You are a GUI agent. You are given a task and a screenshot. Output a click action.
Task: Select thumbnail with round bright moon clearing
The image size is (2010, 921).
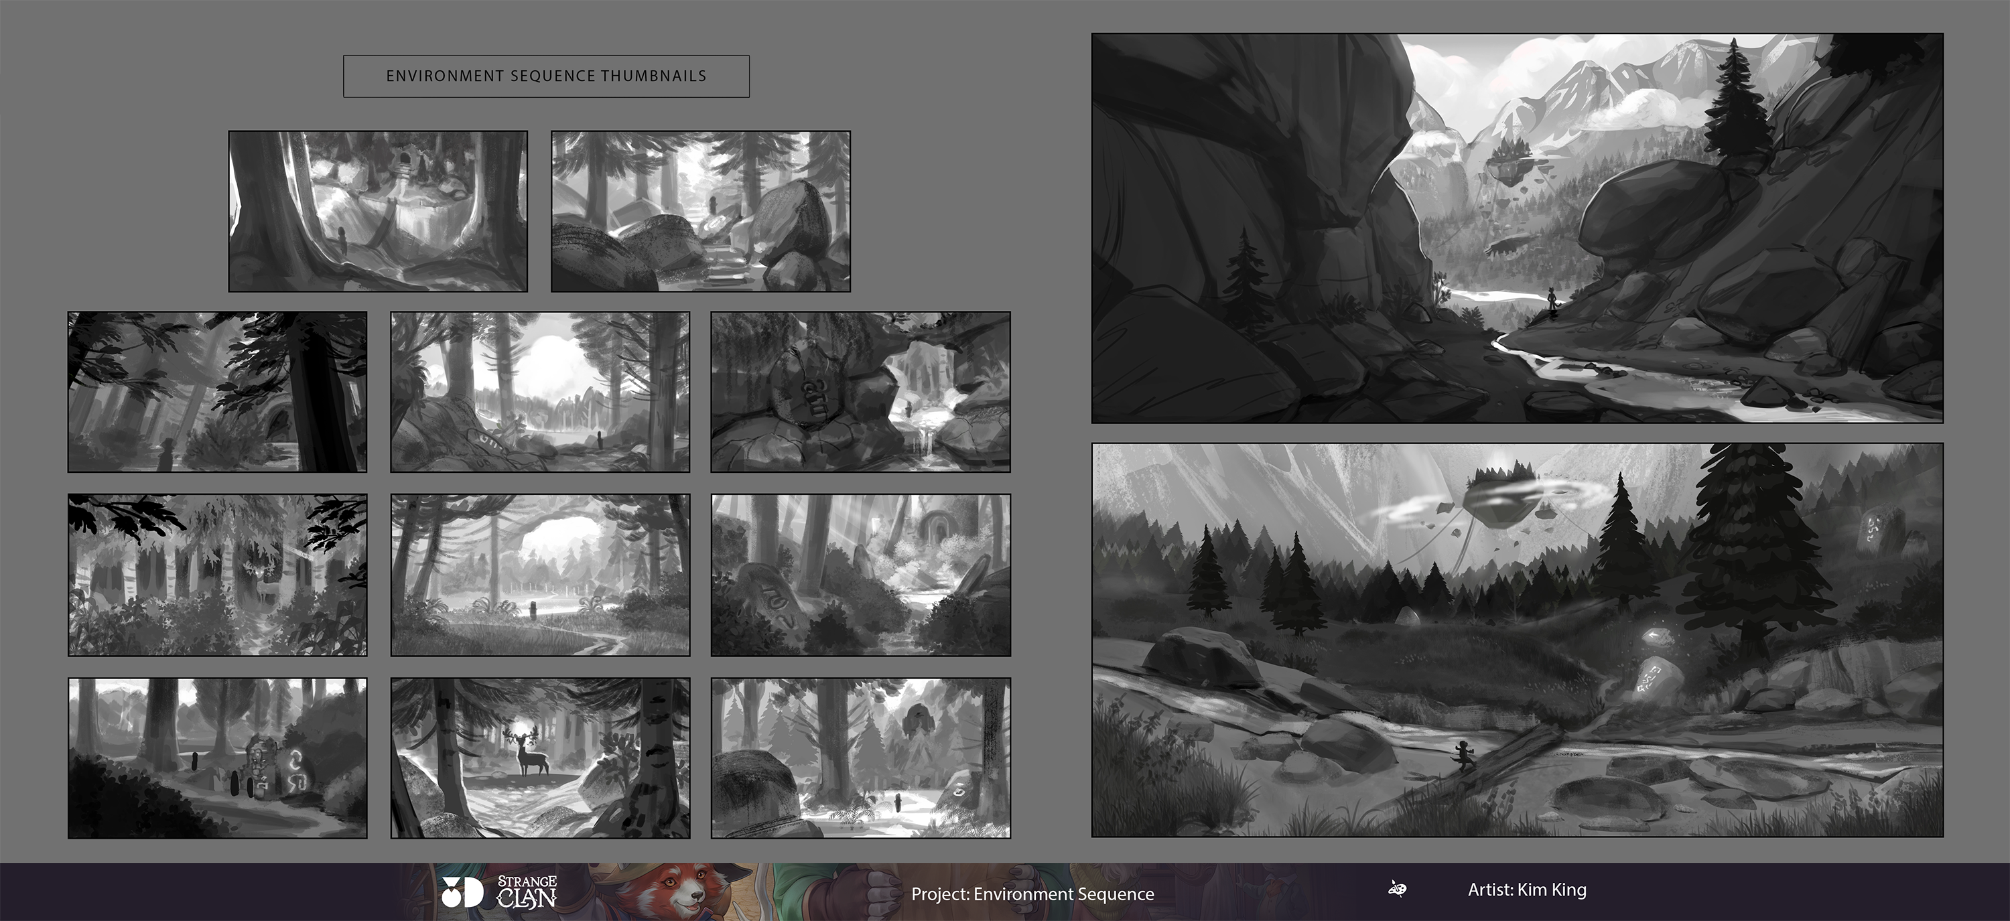[x=540, y=393]
